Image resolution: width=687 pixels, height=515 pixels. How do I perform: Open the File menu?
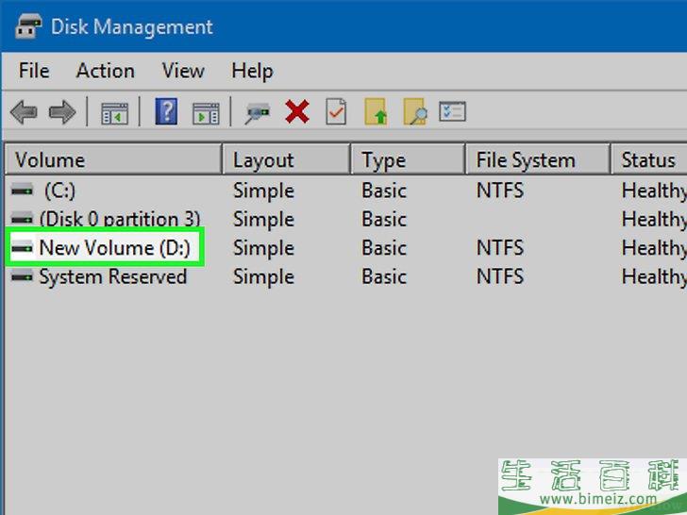click(x=34, y=71)
